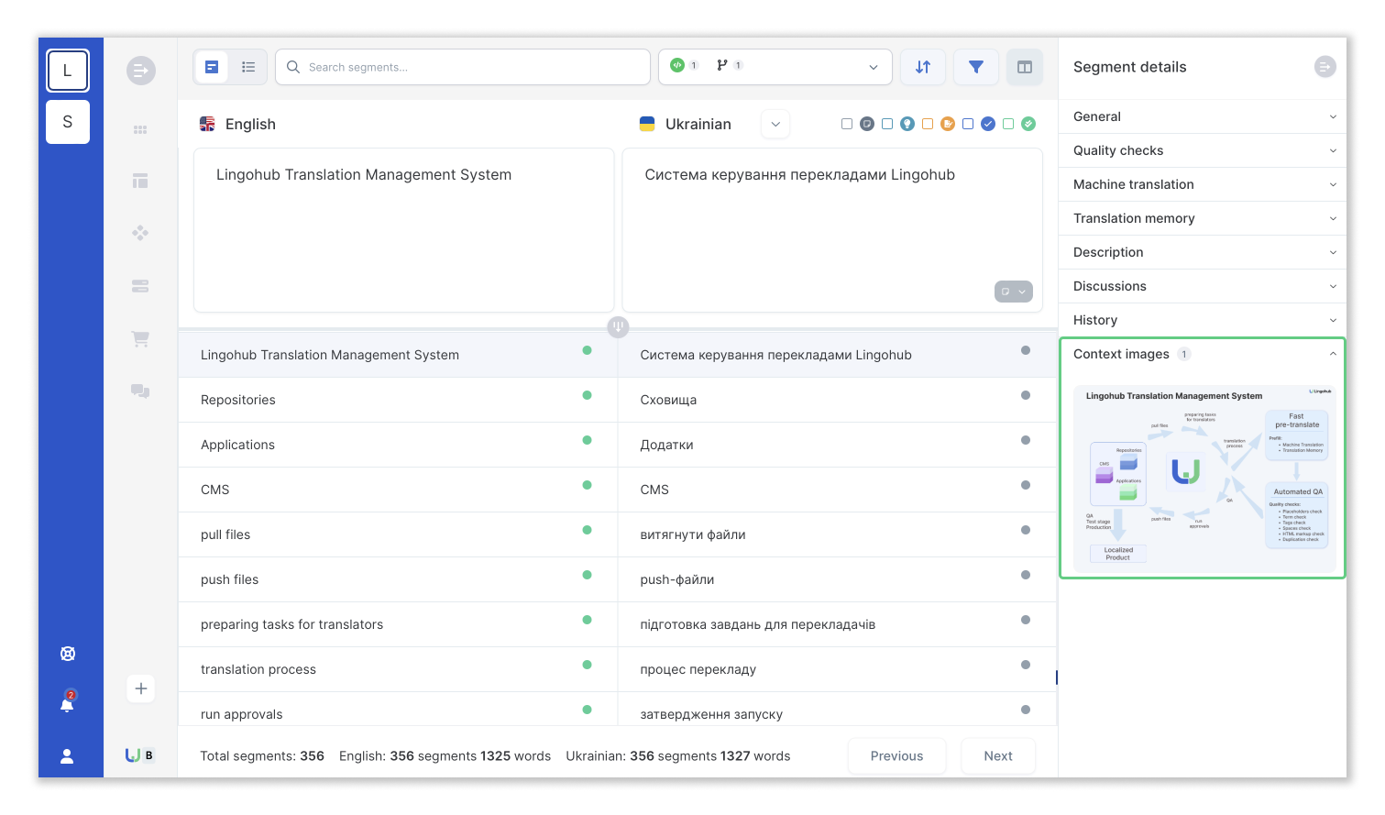Click the Lingohub logo with B badge
1385x815 pixels.
coord(140,755)
